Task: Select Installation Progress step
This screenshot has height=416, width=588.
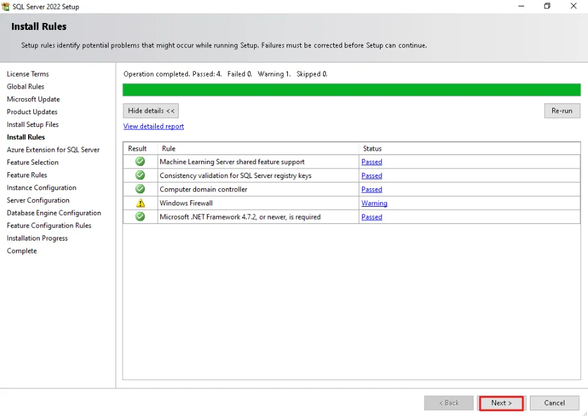Action: tap(38, 239)
